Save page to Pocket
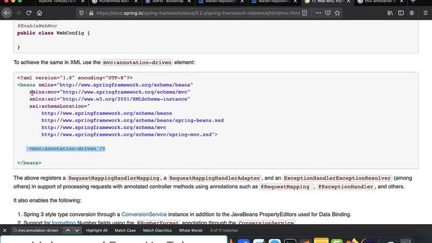 click(x=327, y=13)
